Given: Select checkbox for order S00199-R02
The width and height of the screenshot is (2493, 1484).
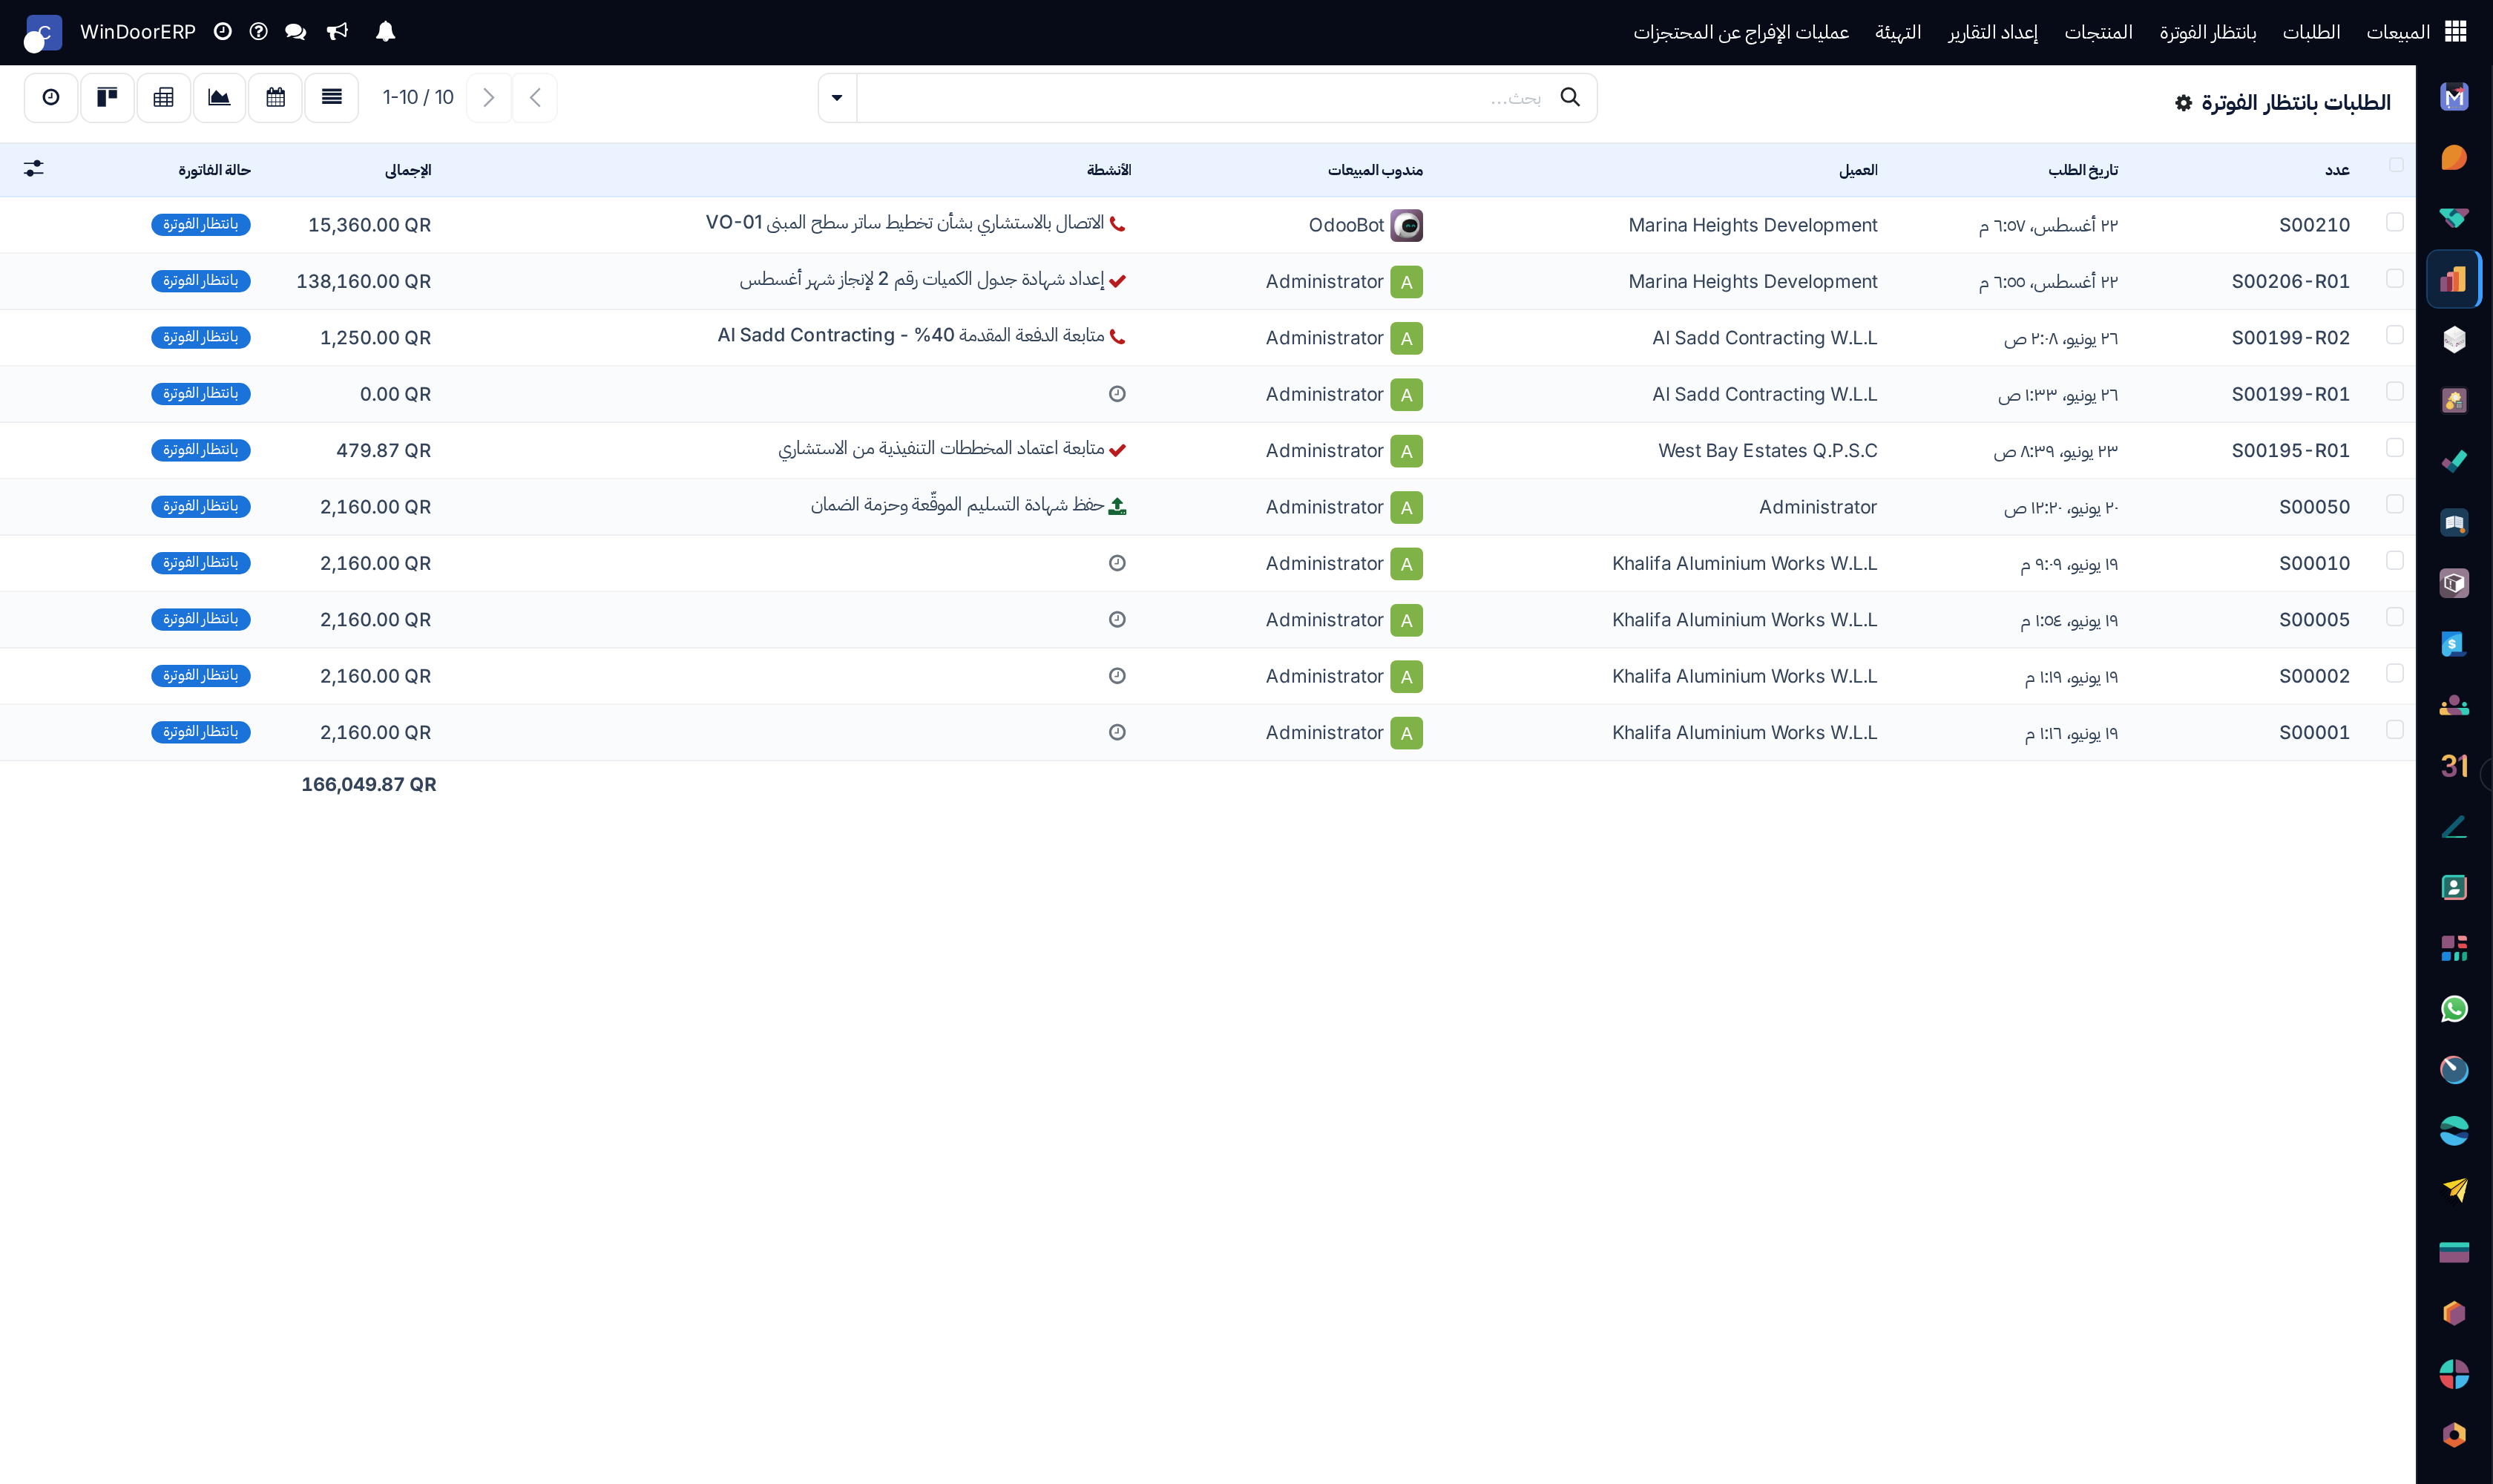Looking at the screenshot, I should (2395, 335).
